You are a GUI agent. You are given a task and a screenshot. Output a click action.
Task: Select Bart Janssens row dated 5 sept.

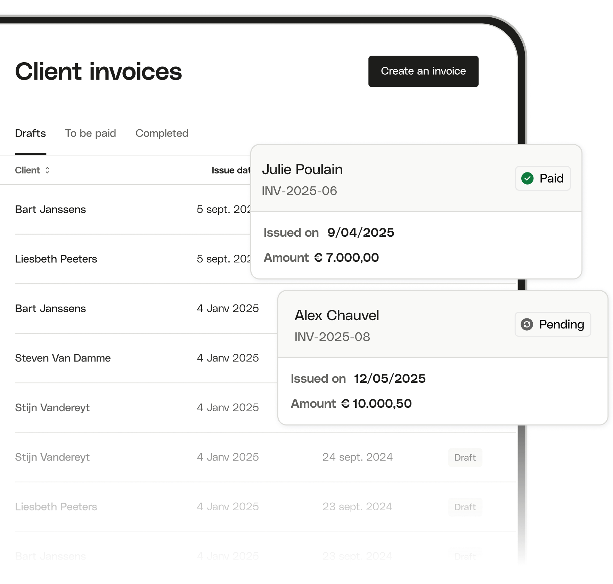(133, 210)
